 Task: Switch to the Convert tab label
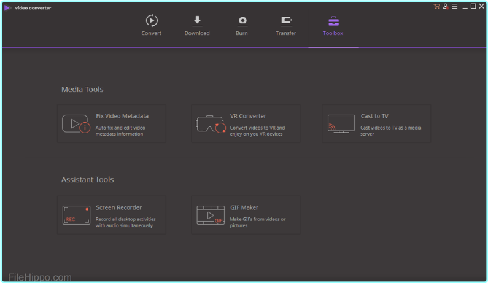pos(151,33)
